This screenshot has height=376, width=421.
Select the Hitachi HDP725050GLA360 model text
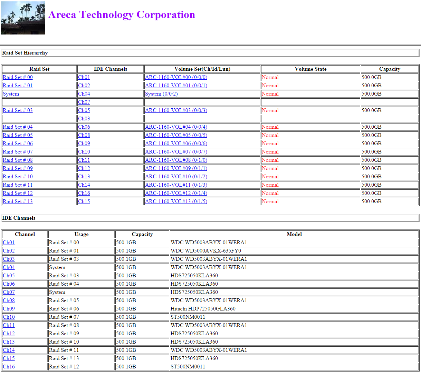coord(203,309)
